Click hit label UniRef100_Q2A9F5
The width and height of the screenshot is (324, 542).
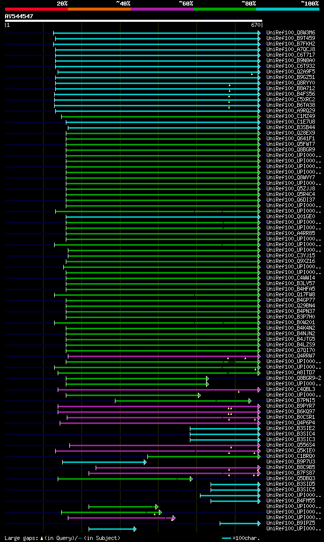pos(291,72)
